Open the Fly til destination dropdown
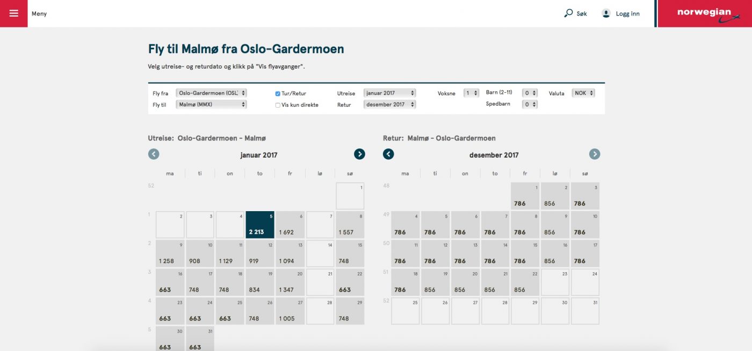 [211, 104]
